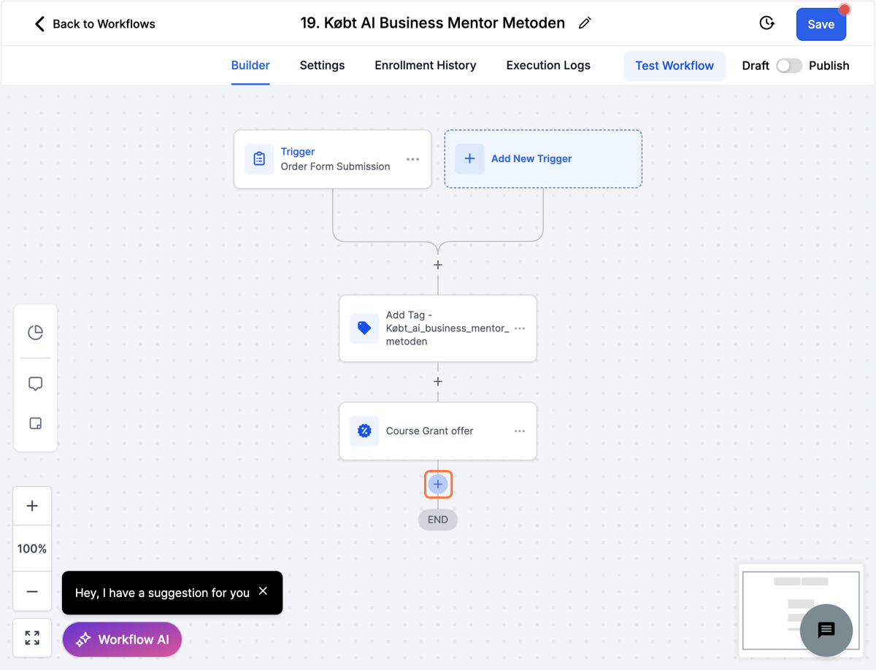Click 'Hey, I have a suggestion for you'
876x670 pixels.
pyautogui.click(x=162, y=593)
